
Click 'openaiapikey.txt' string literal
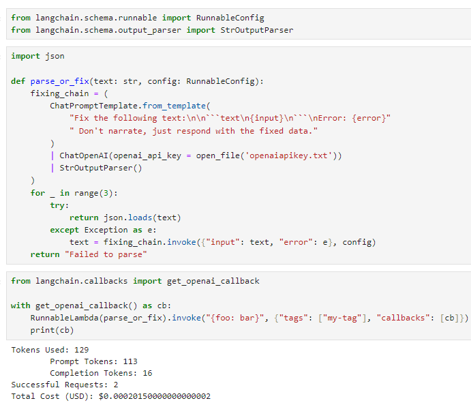pos(288,155)
